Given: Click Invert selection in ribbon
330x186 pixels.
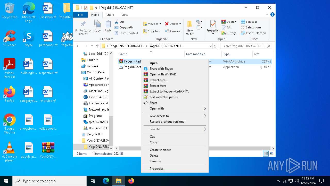Looking at the screenshot, I should click(253, 33).
